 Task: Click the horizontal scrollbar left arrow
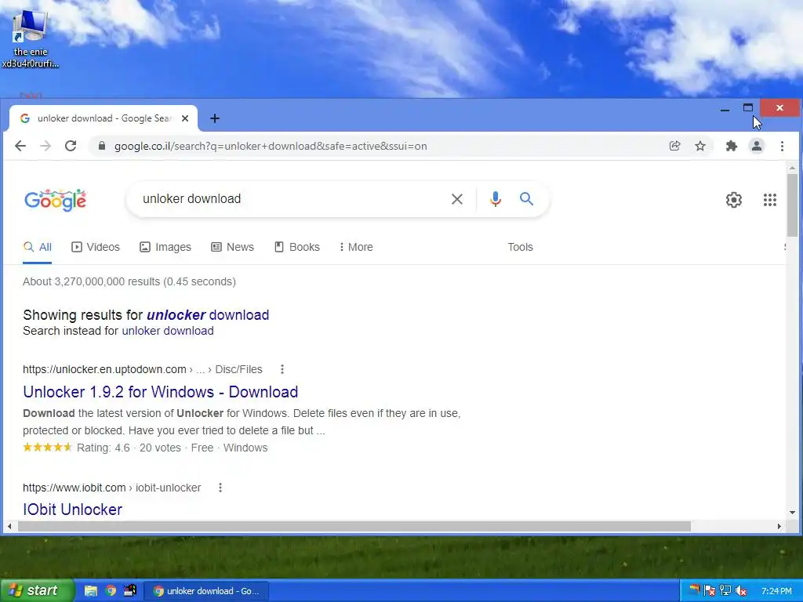tap(9, 526)
